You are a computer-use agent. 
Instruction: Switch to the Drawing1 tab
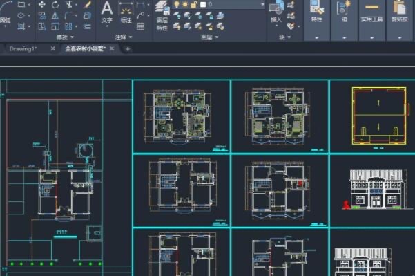[23, 49]
